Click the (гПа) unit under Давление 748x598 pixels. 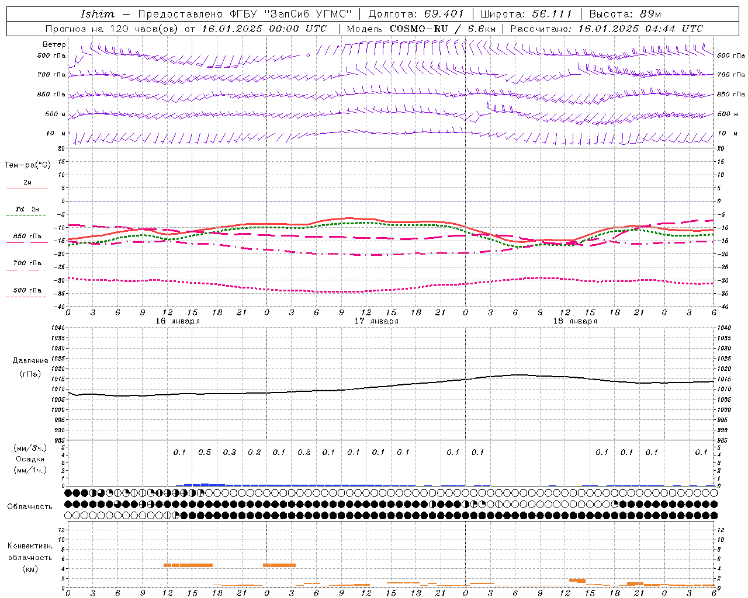coord(30,374)
